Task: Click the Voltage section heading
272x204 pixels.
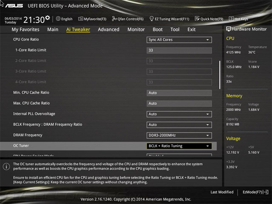Action: tap(233, 139)
